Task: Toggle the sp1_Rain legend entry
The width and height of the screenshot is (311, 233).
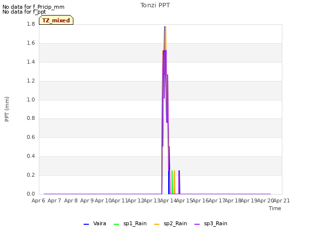Action: click(x=130, y=224)
